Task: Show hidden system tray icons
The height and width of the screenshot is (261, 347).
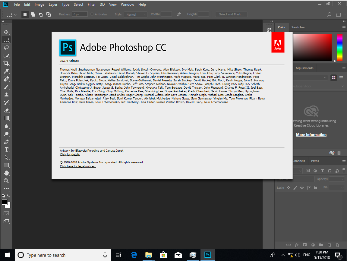Action: (x=283, y=255)
